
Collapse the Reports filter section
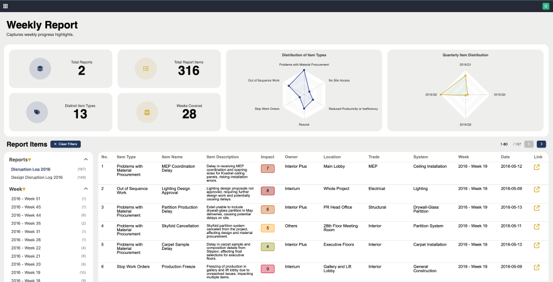(x=85, y=159)
